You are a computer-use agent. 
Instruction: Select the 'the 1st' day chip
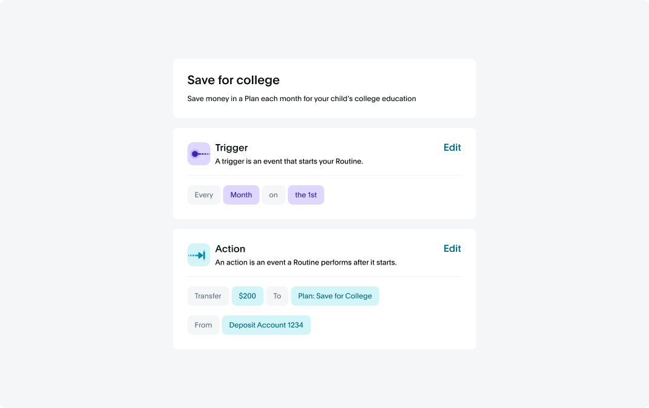pos(306,195)
